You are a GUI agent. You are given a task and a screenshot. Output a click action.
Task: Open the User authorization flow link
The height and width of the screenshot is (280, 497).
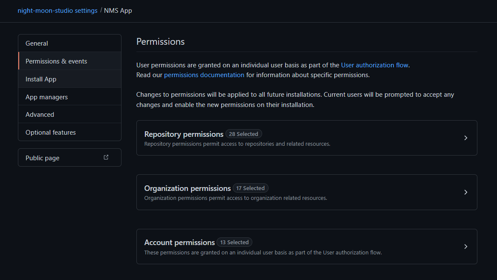pos(375,65)
